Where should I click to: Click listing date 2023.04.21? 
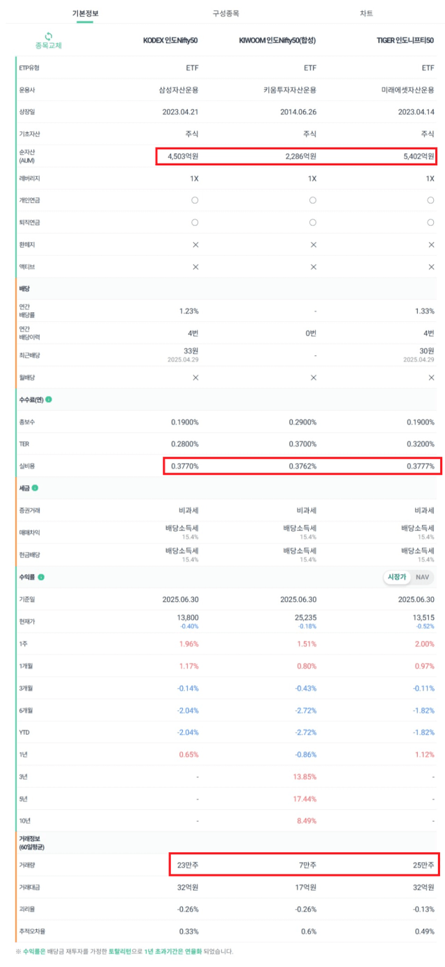(180, 112)
